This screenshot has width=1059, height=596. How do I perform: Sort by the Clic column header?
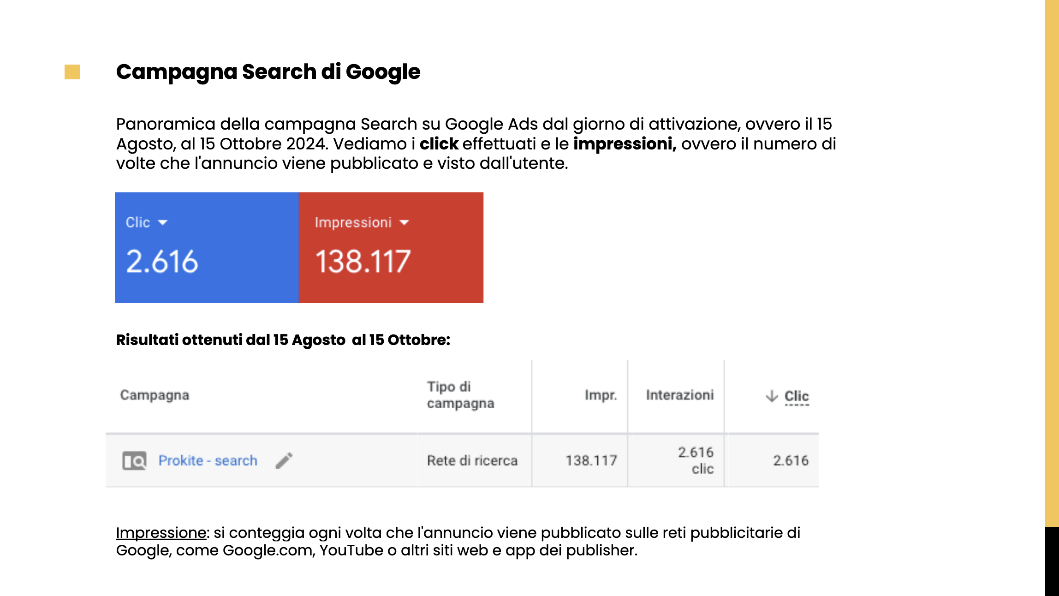797,396
